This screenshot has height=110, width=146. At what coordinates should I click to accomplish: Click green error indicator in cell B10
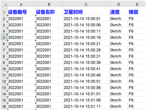[x=36, y=66]
